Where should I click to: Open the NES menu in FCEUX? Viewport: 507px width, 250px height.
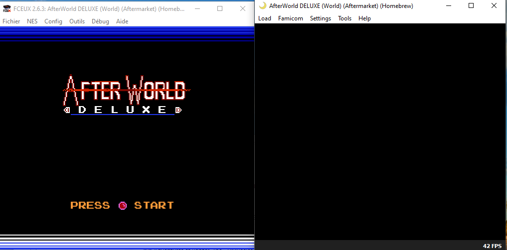(32, 21)
